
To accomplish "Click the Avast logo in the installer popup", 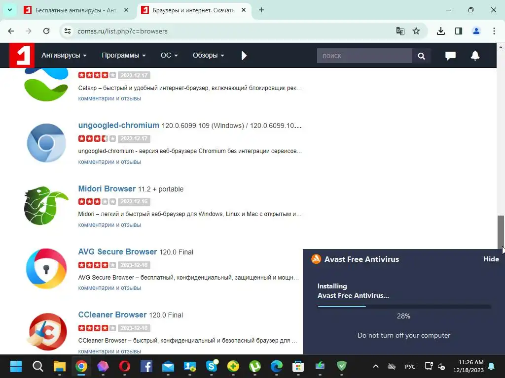I will click(316, 259).
